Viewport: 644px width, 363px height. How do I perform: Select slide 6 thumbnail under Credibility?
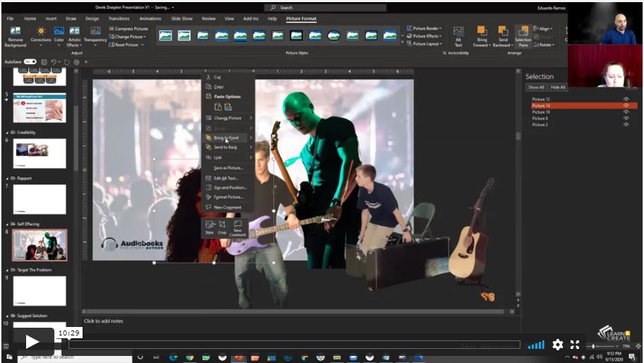click(x=40, y=153)
